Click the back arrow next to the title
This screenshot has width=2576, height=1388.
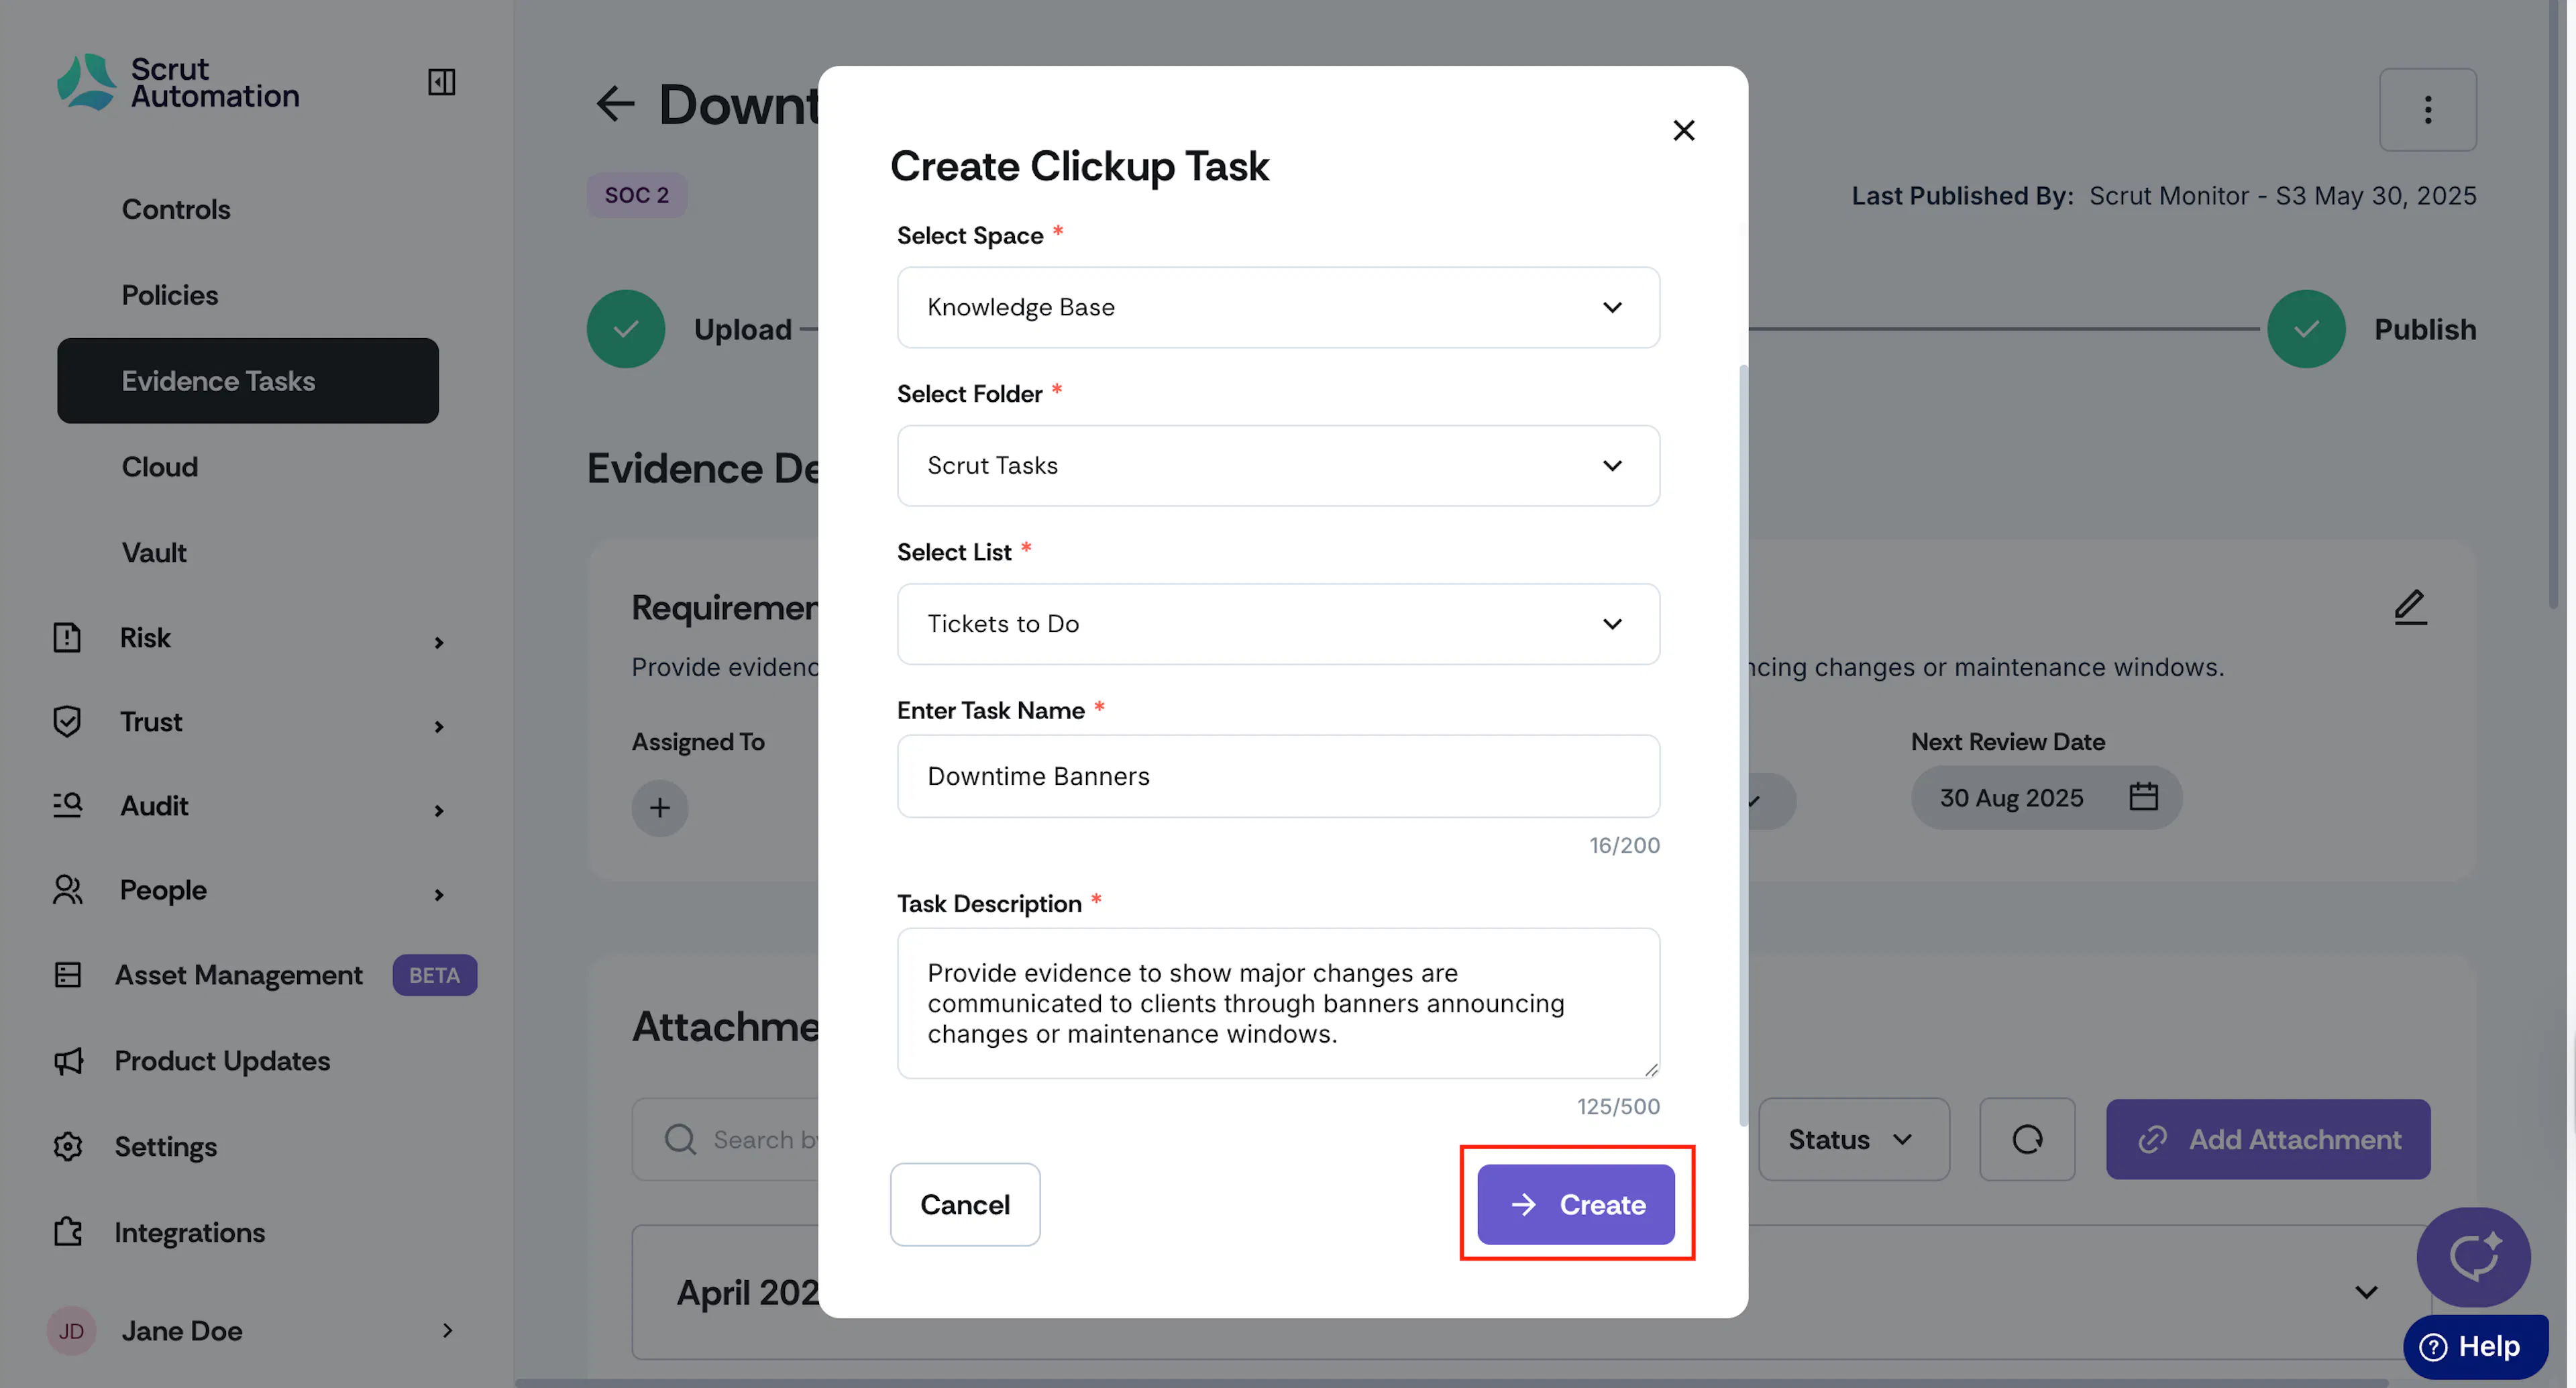tap(615, 104)
